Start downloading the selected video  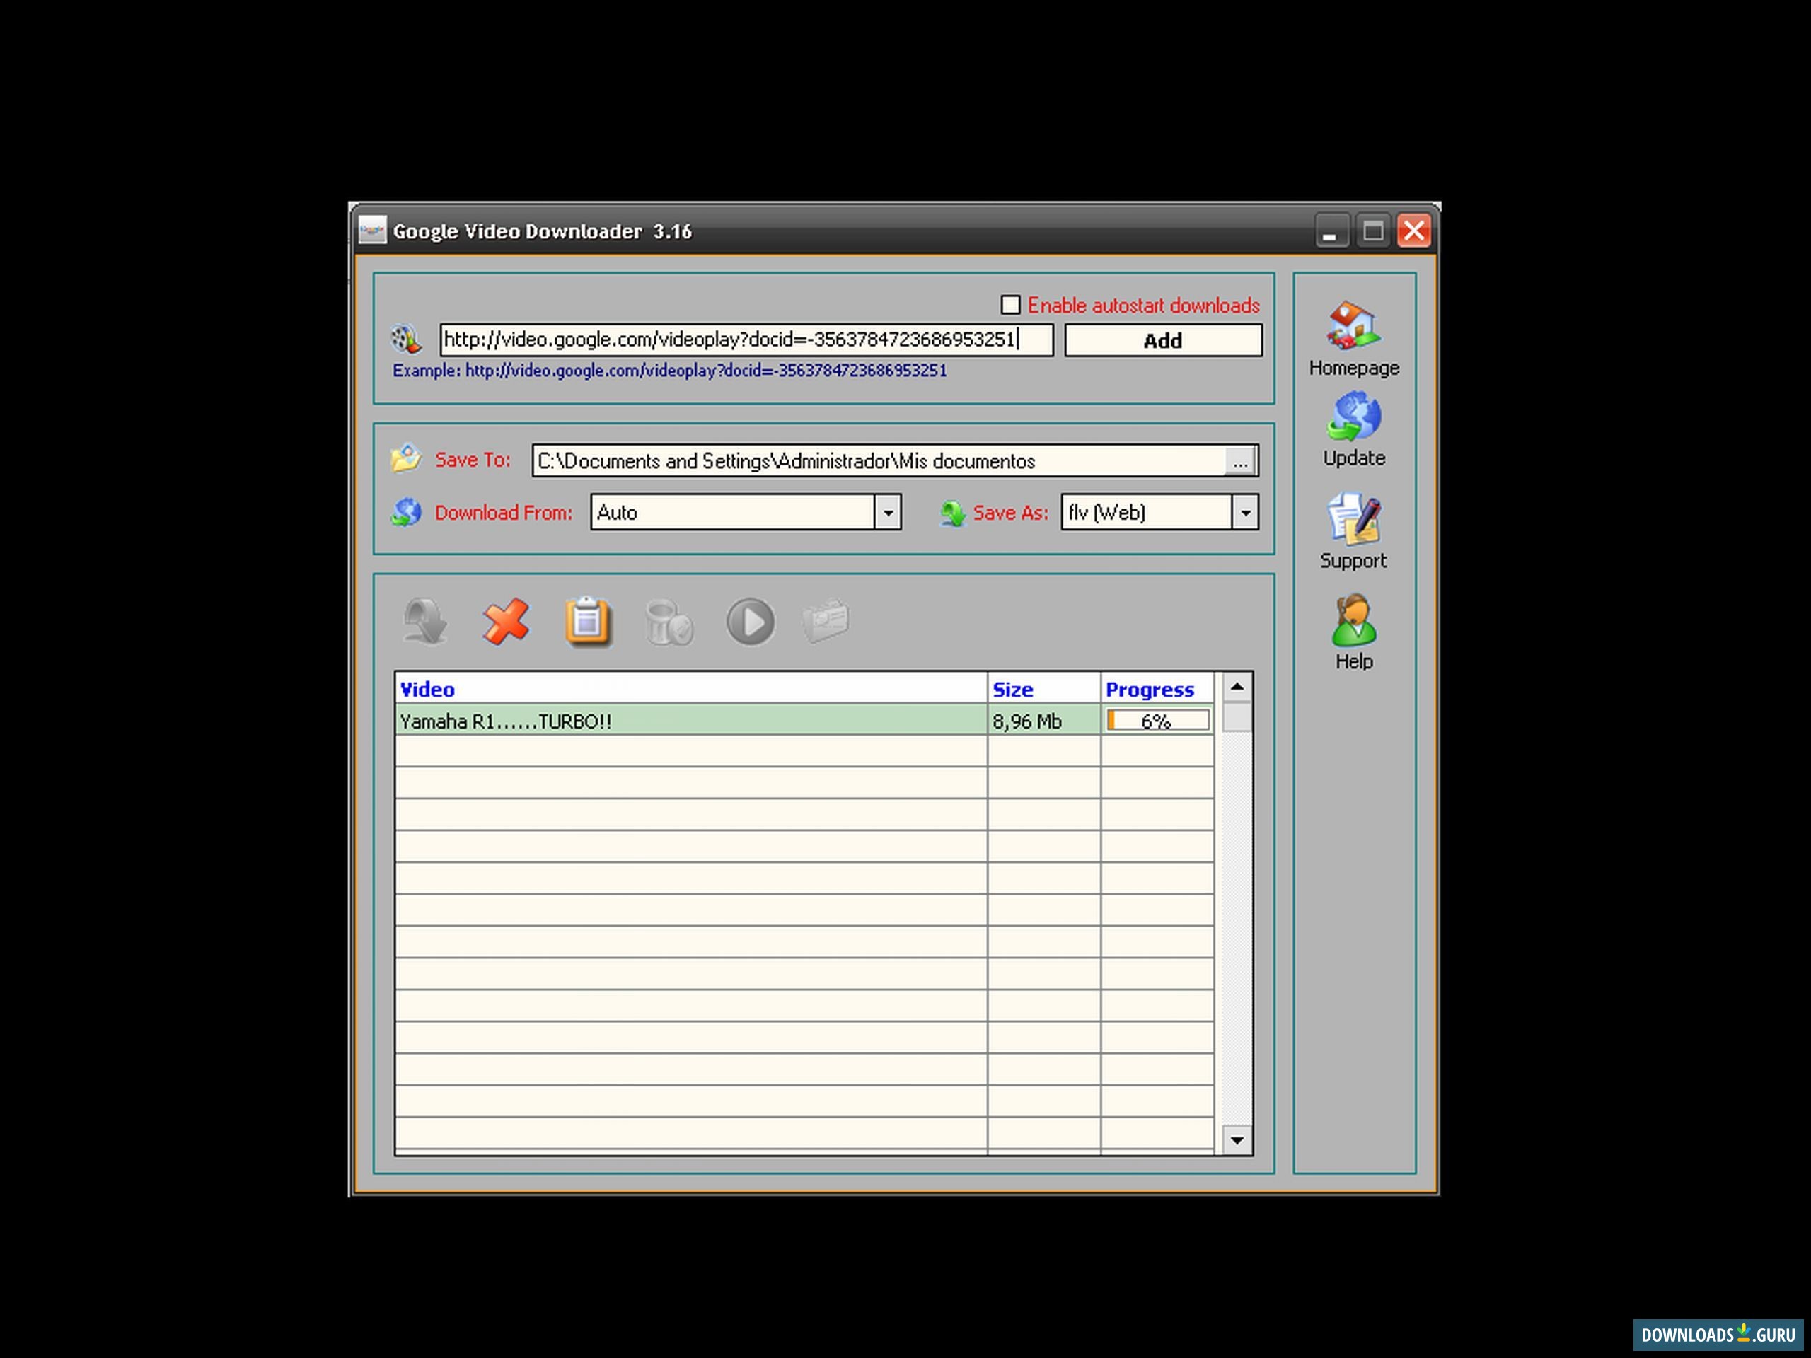[x=425, y=623]
